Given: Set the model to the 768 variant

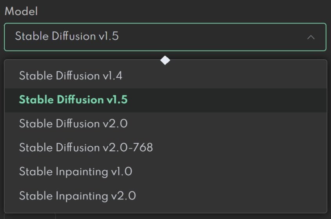Looking at the screenshot, I should point(165,148).
